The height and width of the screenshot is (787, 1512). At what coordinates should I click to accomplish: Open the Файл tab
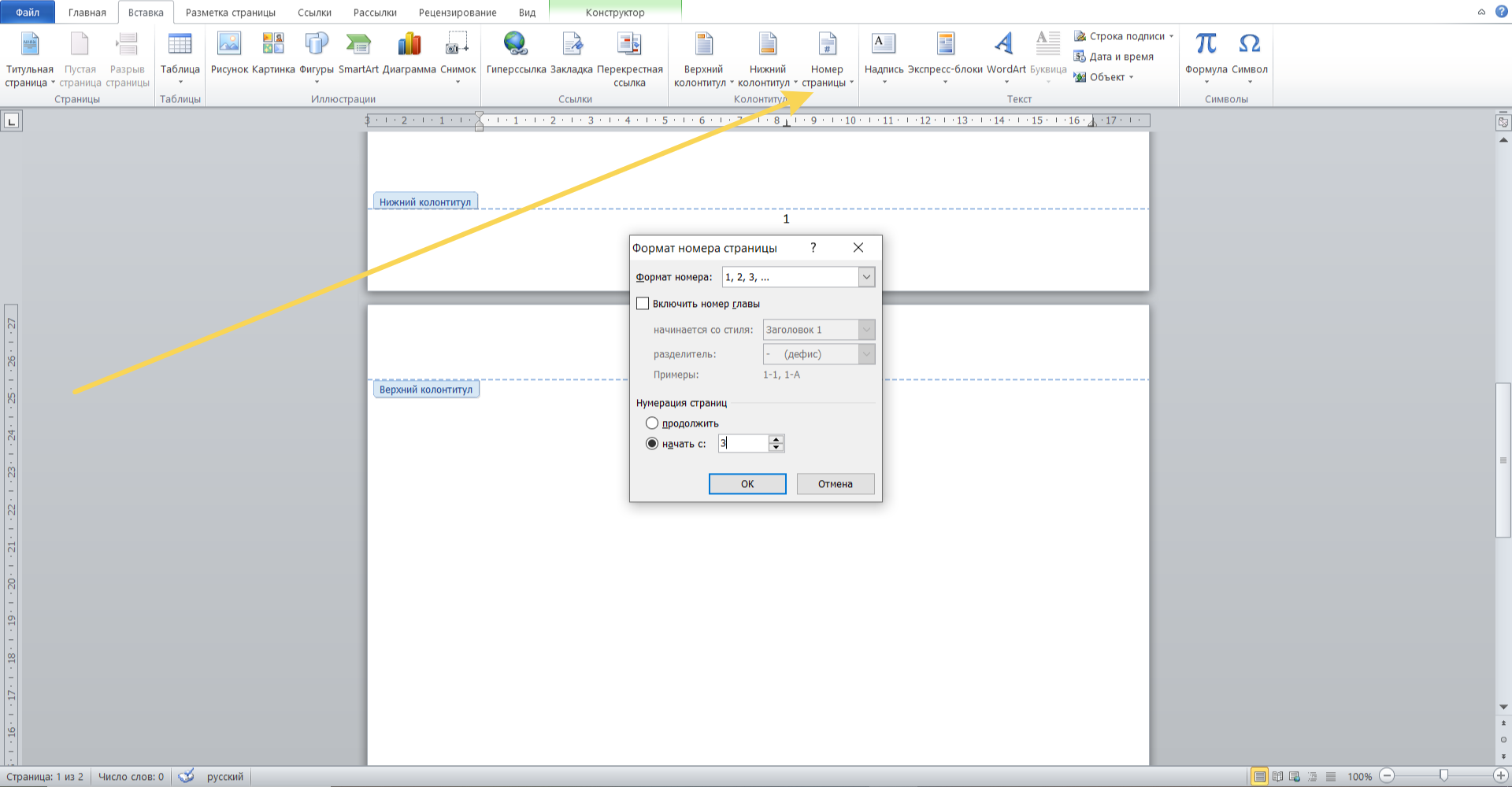[x=28, y=13]
